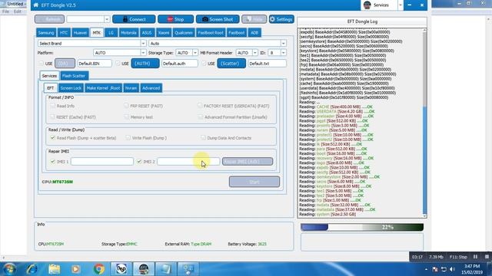Click the Default.auth input field
This screenshot has width=492, height=276.
[179, 63]
